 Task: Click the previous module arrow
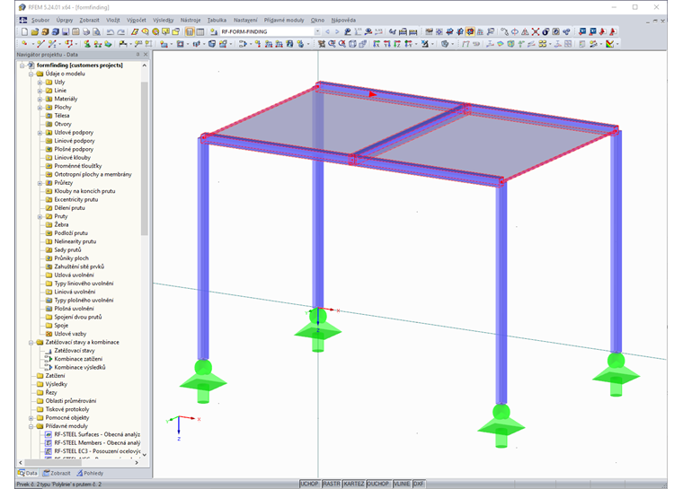click(327, 31)
